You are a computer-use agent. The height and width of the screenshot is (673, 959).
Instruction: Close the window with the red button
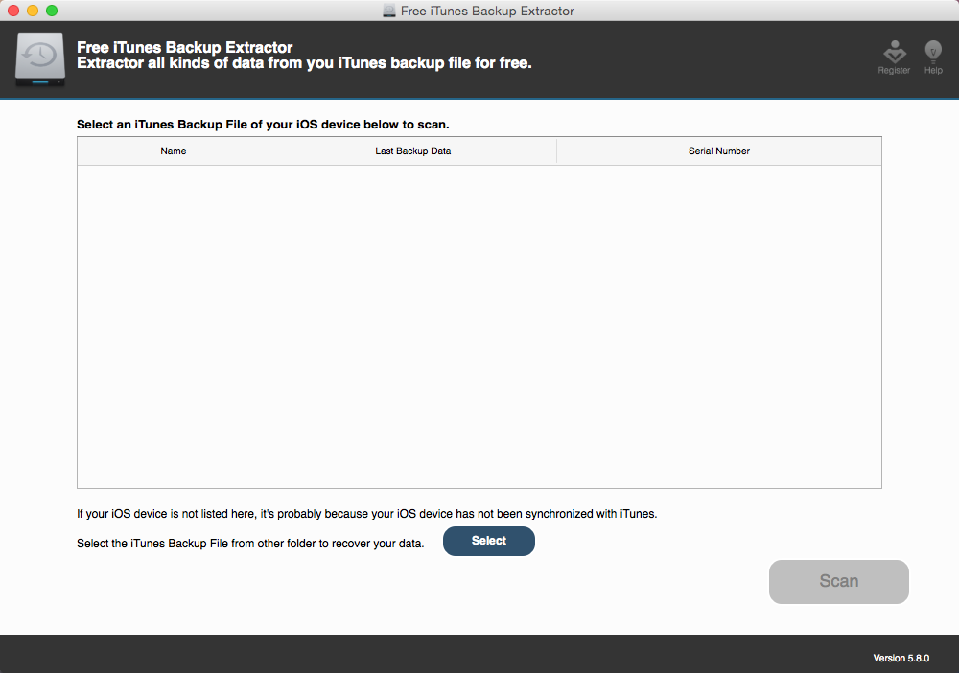coord(13,11)
